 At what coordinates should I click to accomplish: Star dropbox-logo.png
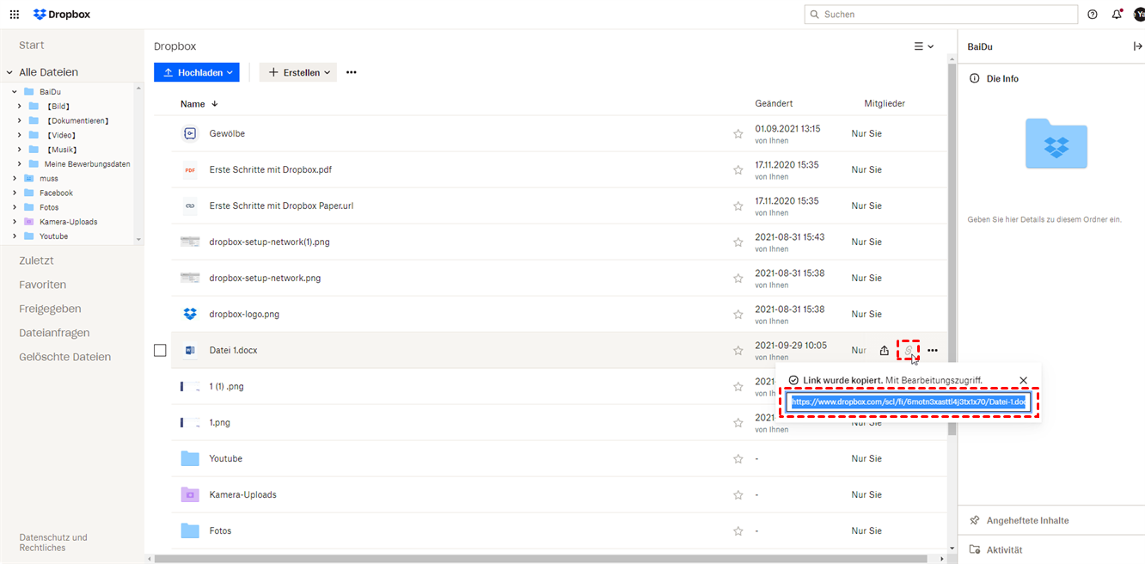point(738,315)
